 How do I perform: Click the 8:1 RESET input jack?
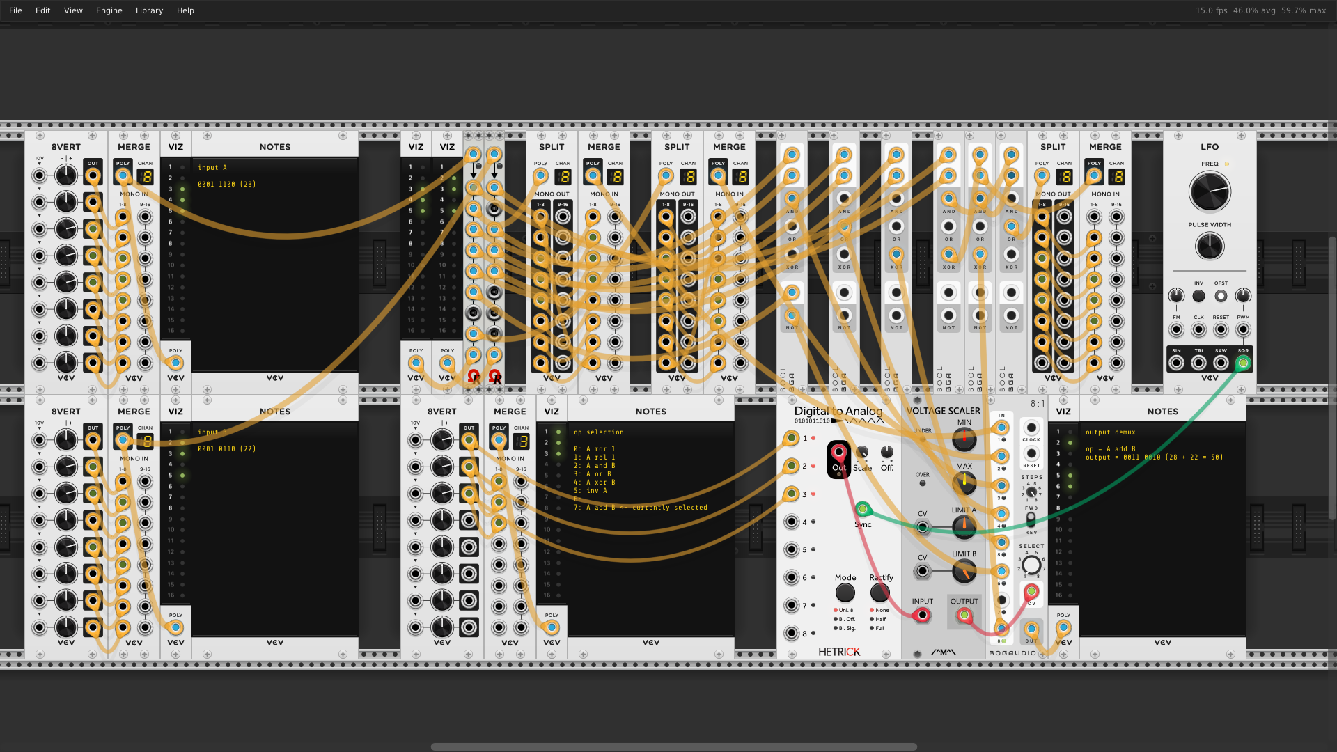(1031, 453)
